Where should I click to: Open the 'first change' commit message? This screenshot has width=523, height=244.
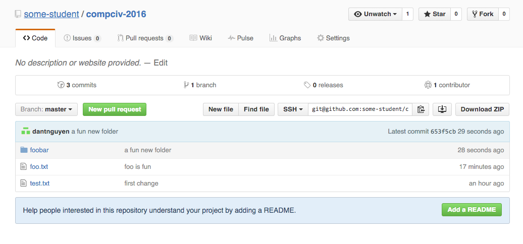(141, 184)
